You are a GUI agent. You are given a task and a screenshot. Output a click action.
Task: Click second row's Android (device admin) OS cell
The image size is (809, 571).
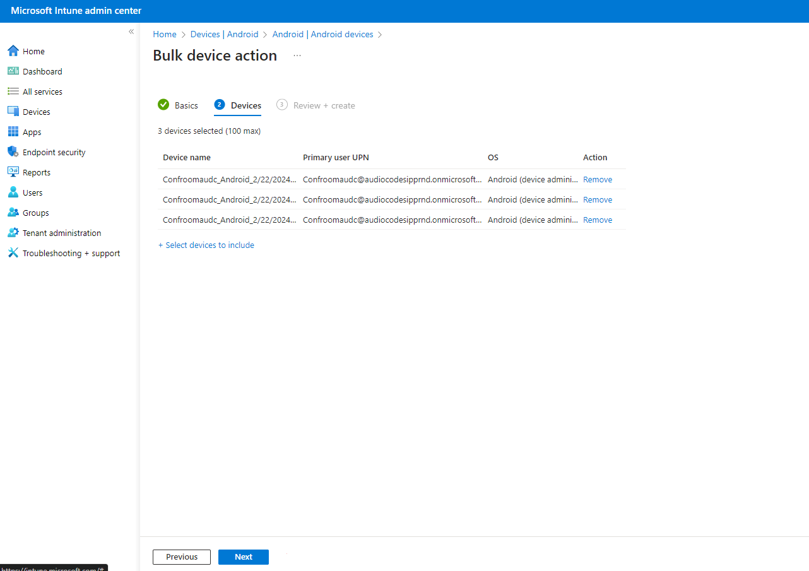[x=533, y=199]
